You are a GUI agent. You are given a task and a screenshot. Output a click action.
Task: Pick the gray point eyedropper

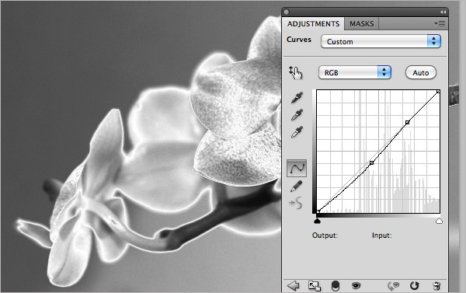297,114
